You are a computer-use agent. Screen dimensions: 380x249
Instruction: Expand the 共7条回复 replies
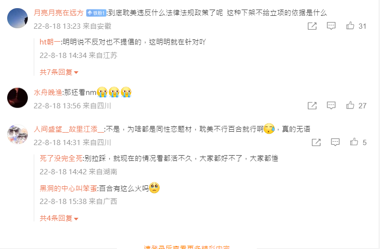click(59, 72)
